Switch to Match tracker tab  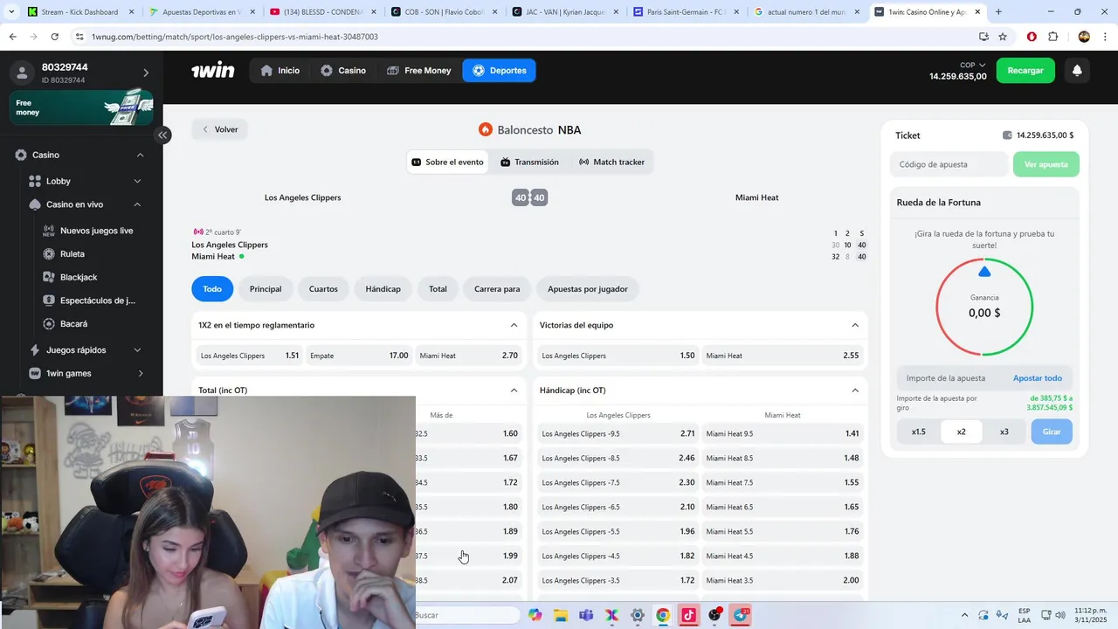point(611,162)
